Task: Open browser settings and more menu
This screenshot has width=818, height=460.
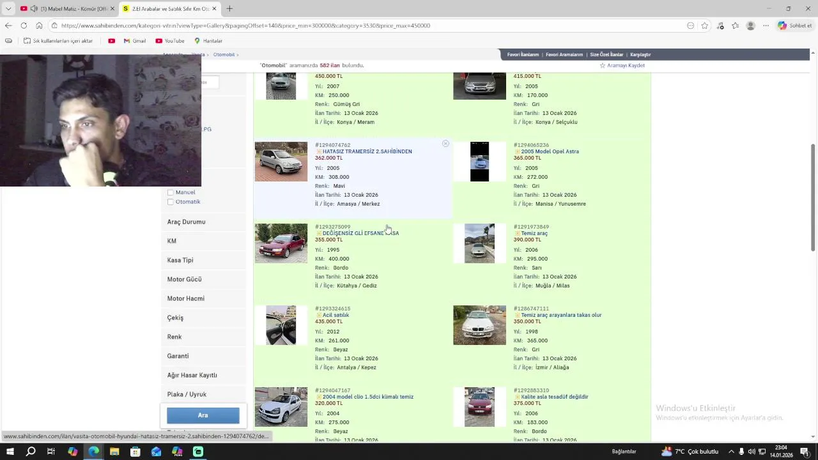Action: click(x=766, y=26)
